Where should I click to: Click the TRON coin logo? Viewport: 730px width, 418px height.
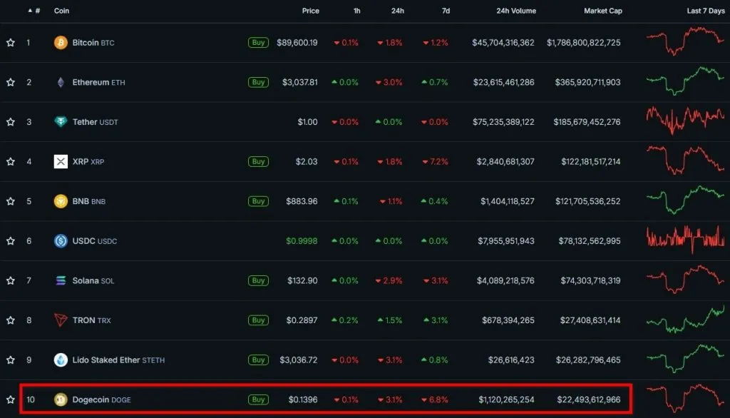[x=61, y=320]
